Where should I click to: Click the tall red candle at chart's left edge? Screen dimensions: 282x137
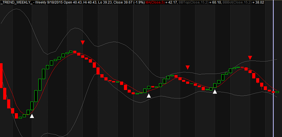1,76
